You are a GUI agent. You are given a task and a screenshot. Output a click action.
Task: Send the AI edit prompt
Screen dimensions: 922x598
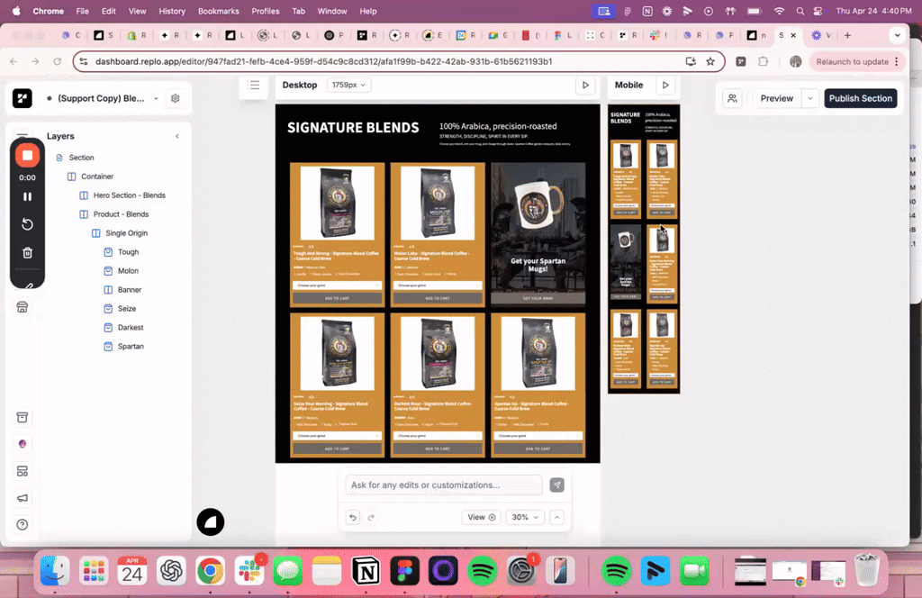tap(557, 485)
